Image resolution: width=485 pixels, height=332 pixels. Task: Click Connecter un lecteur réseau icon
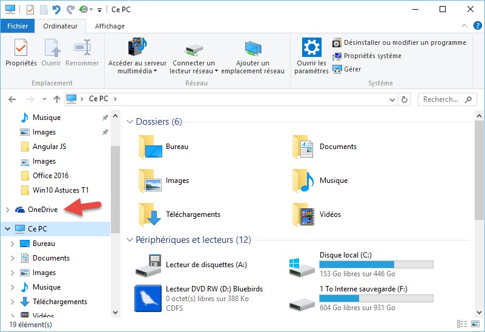point(193,48)
